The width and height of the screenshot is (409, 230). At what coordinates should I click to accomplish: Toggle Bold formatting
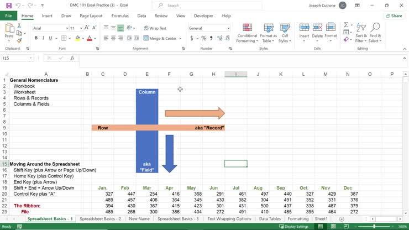[x=36, y=38]
